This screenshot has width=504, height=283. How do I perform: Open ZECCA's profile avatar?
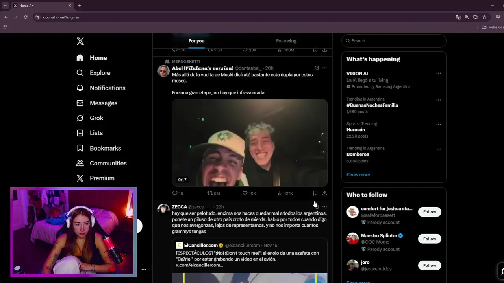tap(163, 209)
